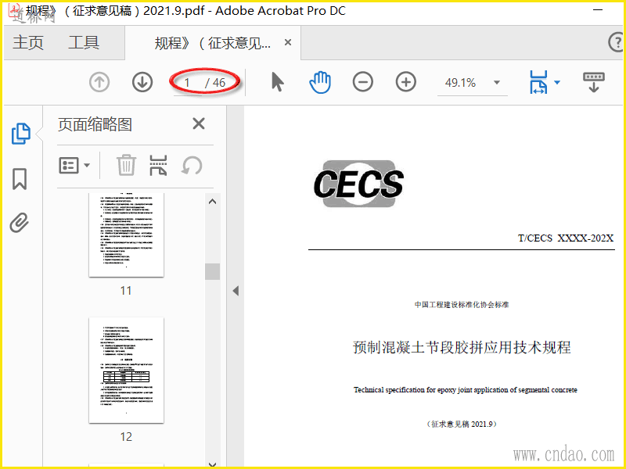This screenshot has width=626, height=469.
Task: Click the fit-width page display icon
Action: coord(538,82)
